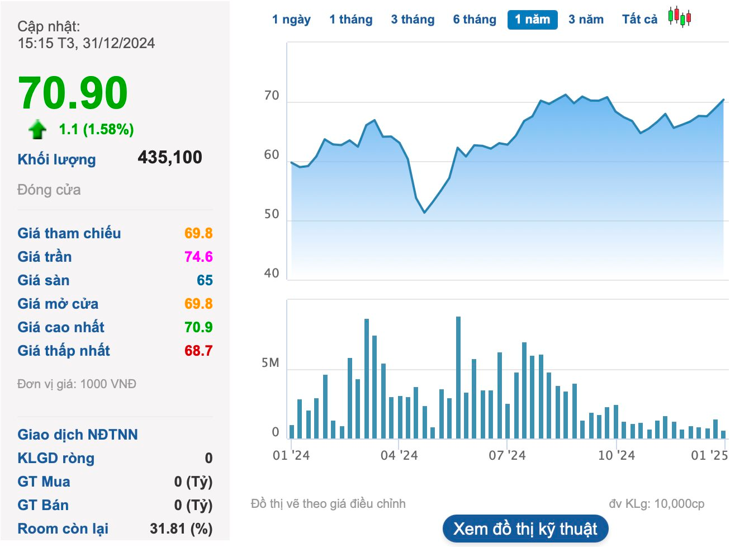
Task: Click the "07 '24" x-axis label
Action: click(x=507, y=455)
